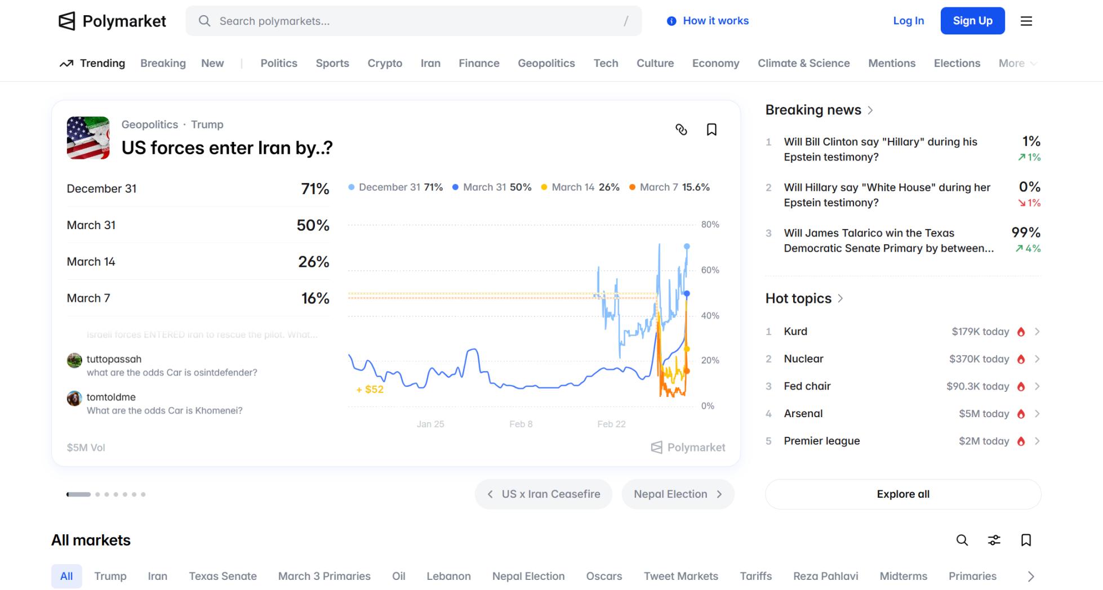This screenshot has width=1103, height=590.
Task: Select the second carousel dot below the market card
Action: pos(97,494)
